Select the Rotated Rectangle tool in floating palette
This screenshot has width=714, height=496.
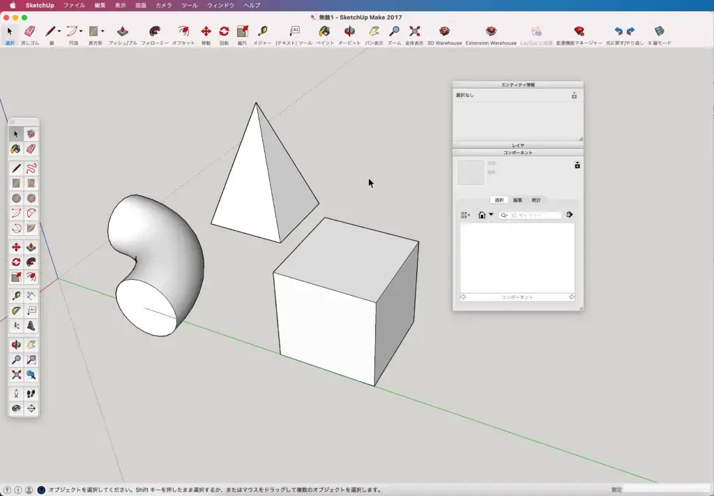[31, 183]
